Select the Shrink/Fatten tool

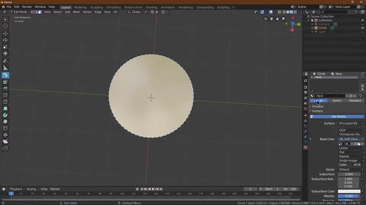point(5,135)
